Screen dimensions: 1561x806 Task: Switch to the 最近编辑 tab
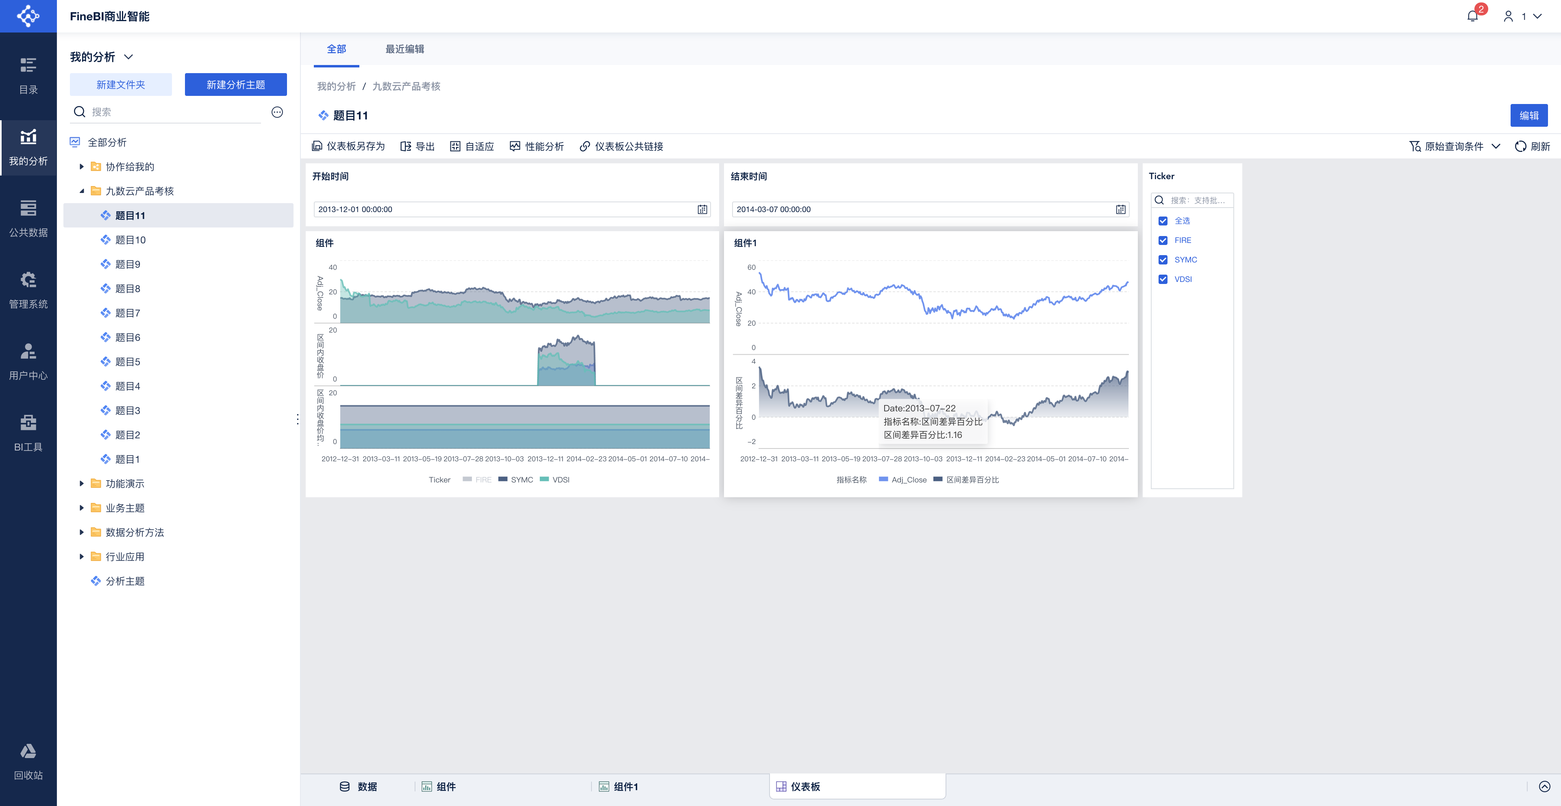point(405,49)
